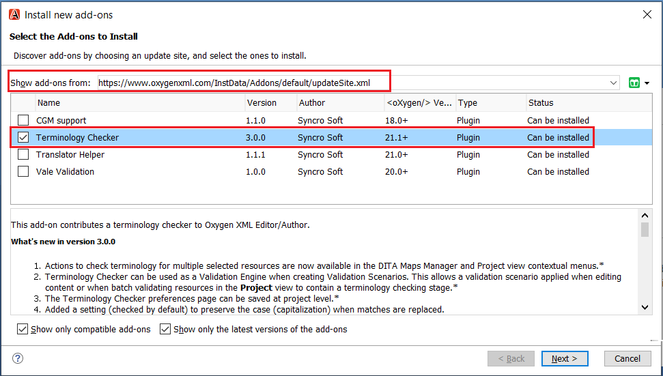Click the disabled Back button
Viewport: 663px width, 376px height.
tap(511, 359)
